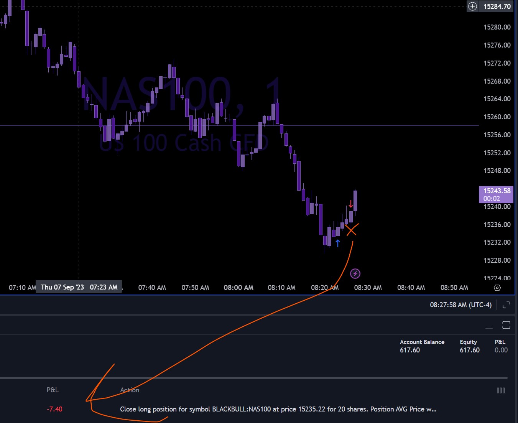Click the 08:40 AM time axis label
The width and height of the screenshot is (518, 423).
[x=411, y=288]
